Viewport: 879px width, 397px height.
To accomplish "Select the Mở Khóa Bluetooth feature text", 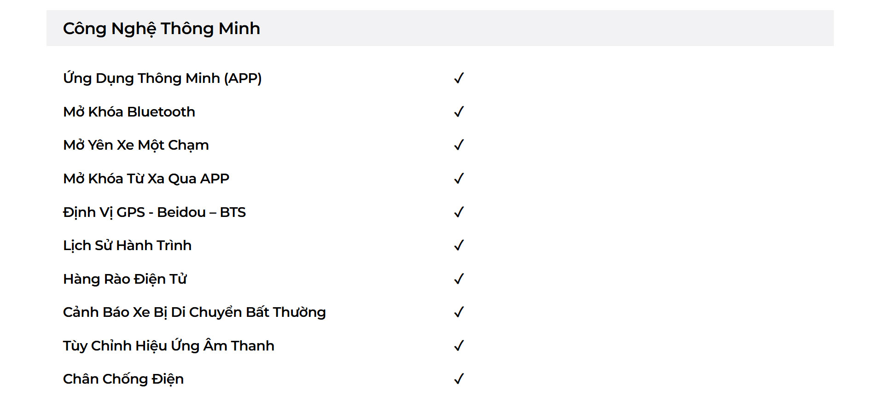I will coord(129,112).
